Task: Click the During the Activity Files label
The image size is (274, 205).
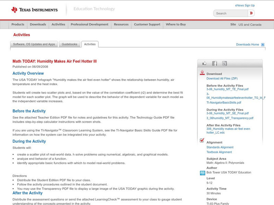Action: 225,110
